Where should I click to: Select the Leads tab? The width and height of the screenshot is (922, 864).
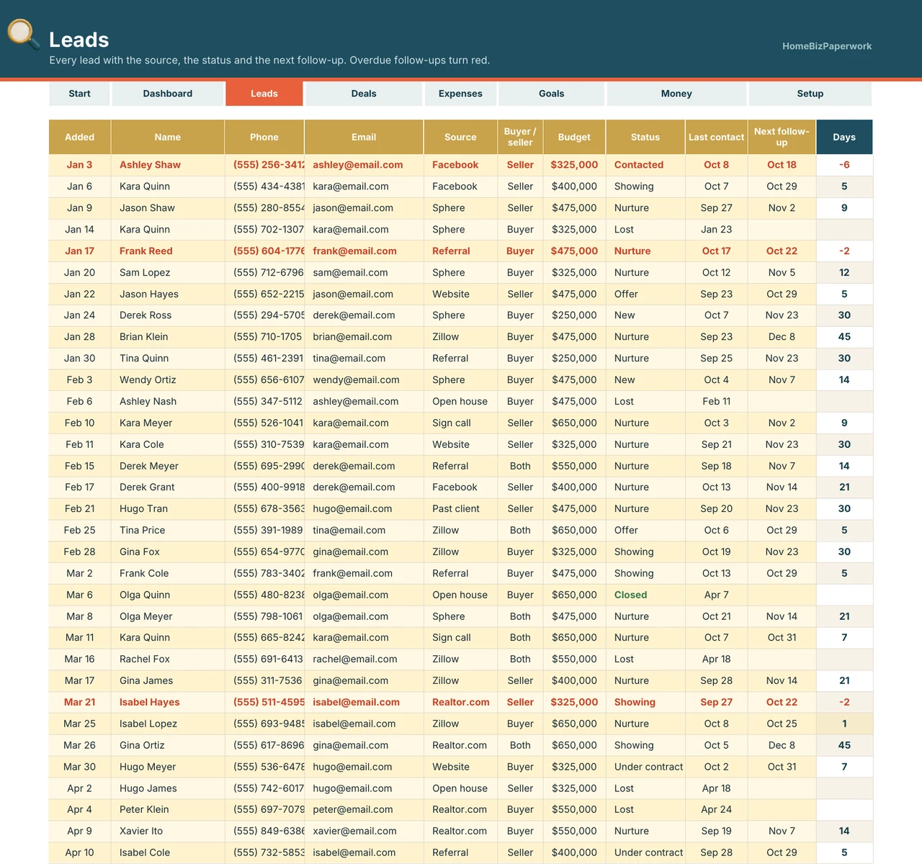point(264,94)
